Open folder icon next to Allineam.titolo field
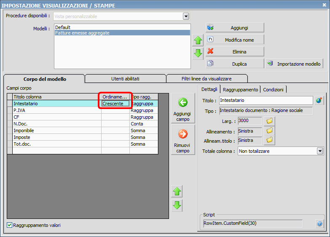330x237 pixels. click(x=269, y=140)
